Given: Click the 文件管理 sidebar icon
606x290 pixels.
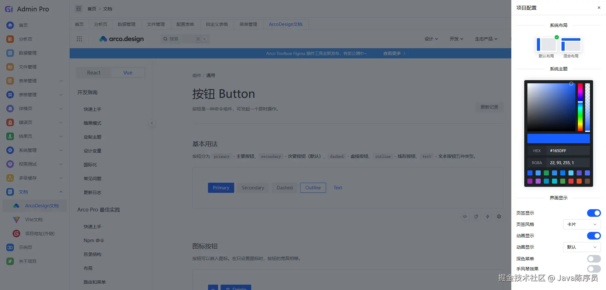Looking at the screenshot, I should tap(10, 67).
